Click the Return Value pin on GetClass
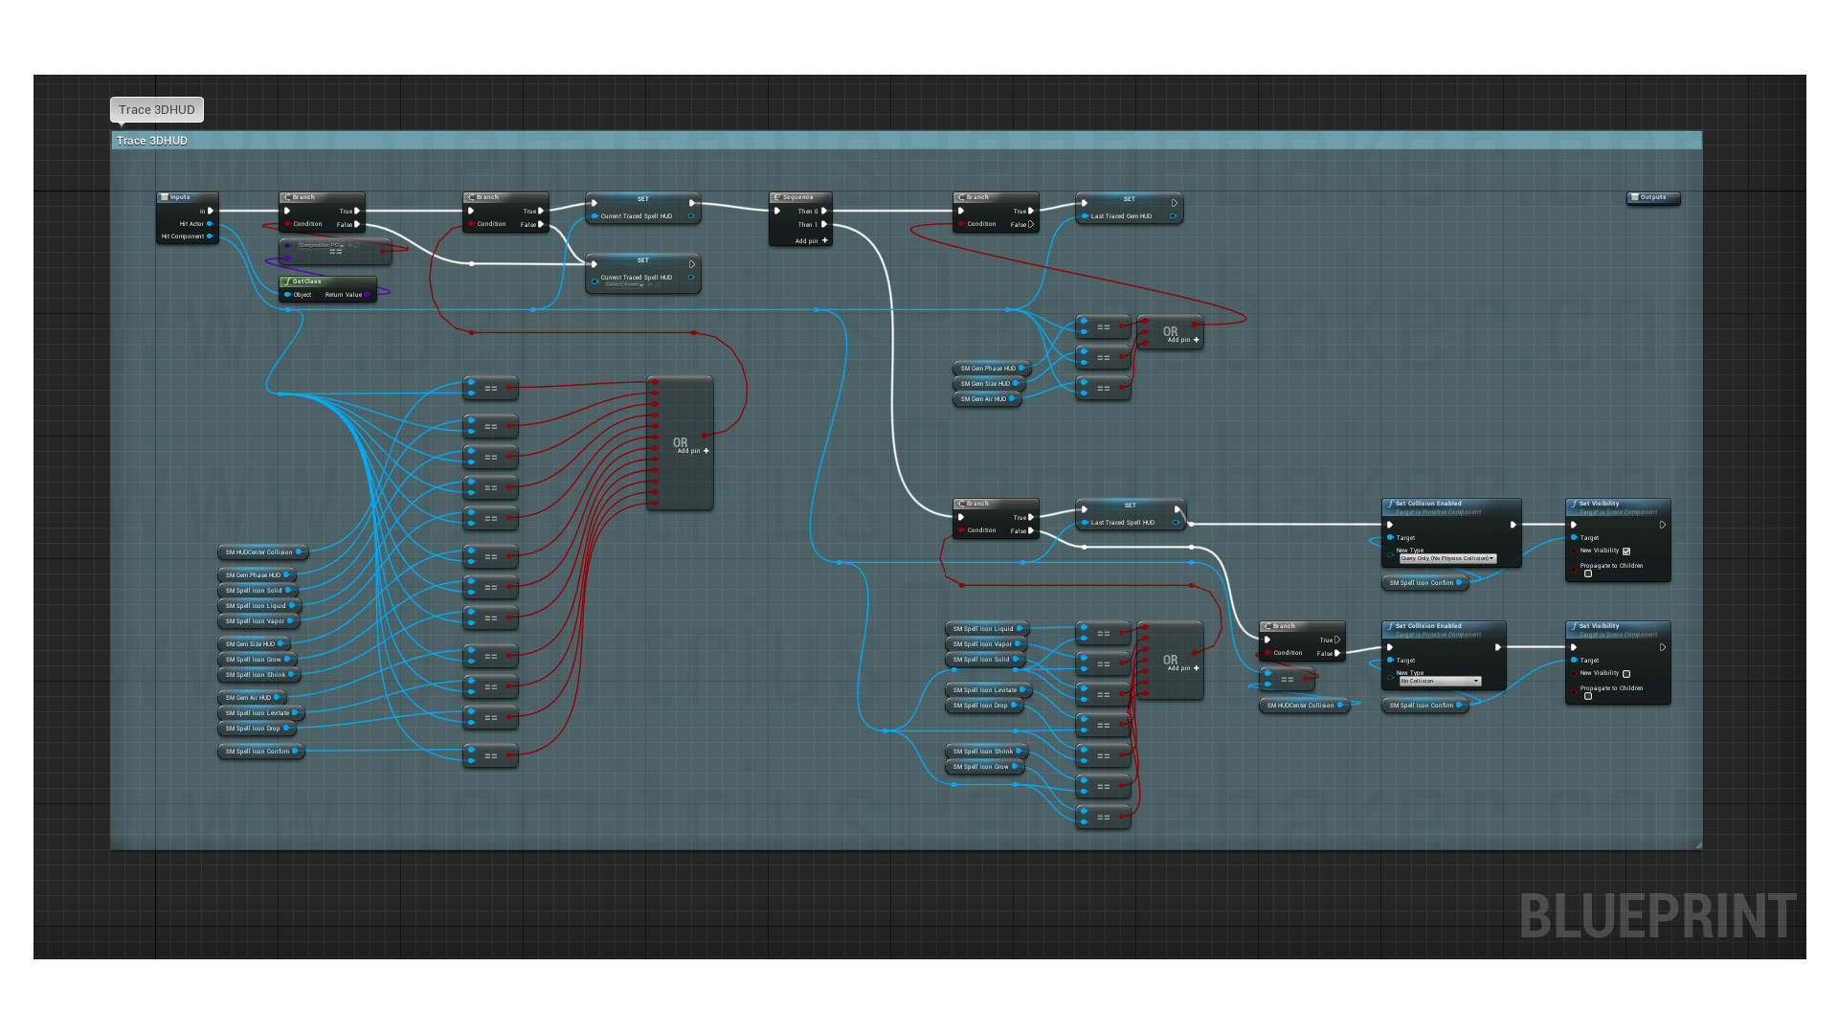1838x1034 pixels. pyautogui.click(x=367, y=295)
